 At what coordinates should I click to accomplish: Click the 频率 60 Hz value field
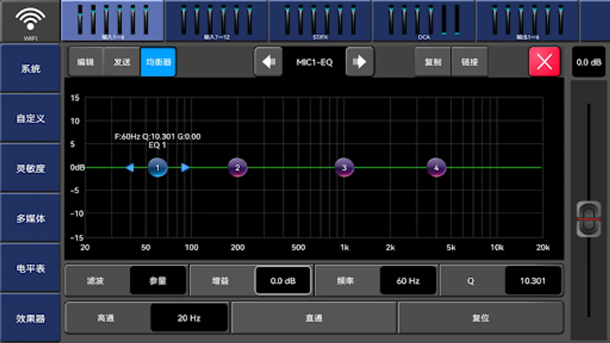coord(408,281)
